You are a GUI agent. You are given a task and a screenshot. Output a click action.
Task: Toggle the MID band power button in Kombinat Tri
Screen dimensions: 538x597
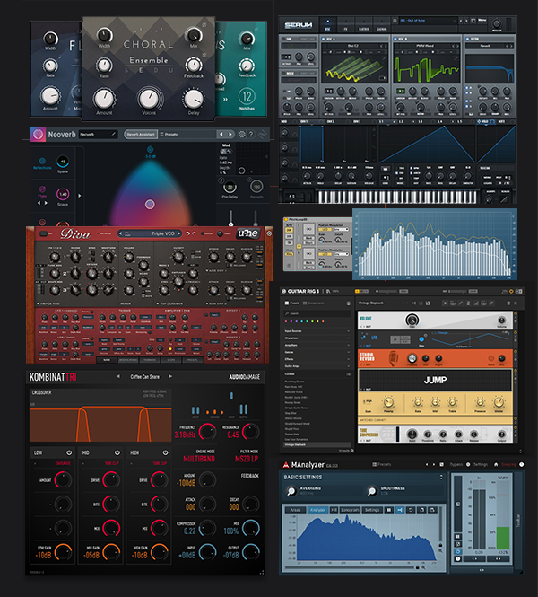[x=117, y=452]
